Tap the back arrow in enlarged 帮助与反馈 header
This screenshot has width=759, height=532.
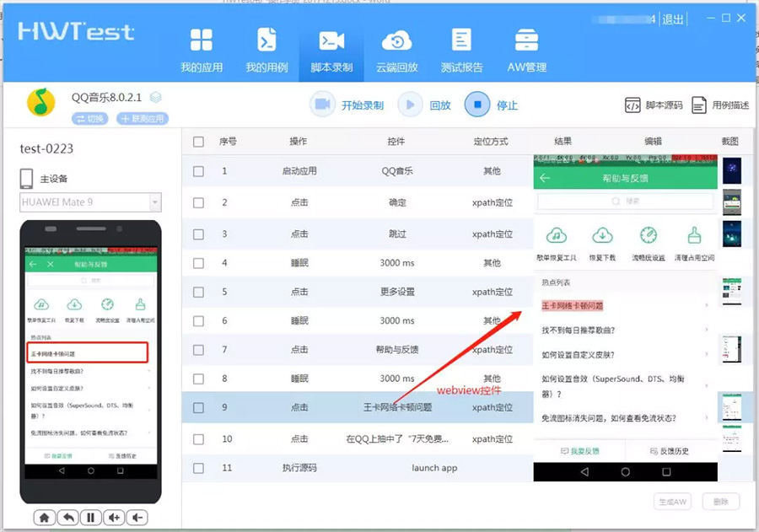tap(545, 178)
